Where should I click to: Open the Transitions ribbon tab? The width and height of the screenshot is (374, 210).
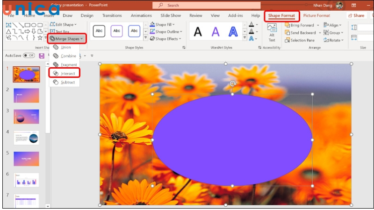coord(112,15)
